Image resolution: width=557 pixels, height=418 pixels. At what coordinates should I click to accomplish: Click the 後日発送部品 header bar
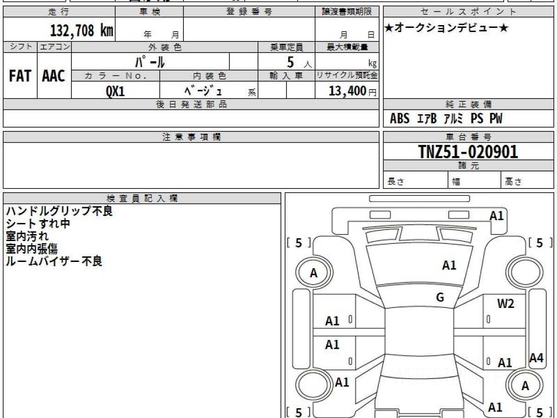point(191,104)
